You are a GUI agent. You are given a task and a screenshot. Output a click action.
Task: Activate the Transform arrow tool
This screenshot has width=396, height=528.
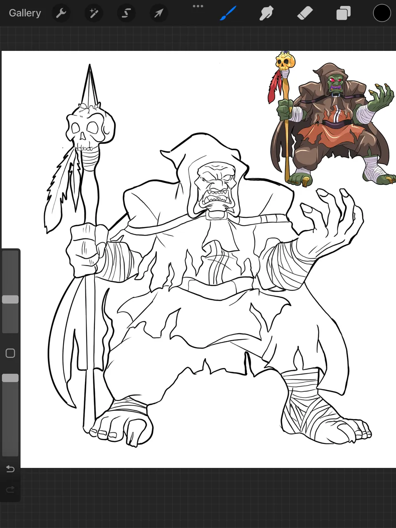click(x=158, y=13)
